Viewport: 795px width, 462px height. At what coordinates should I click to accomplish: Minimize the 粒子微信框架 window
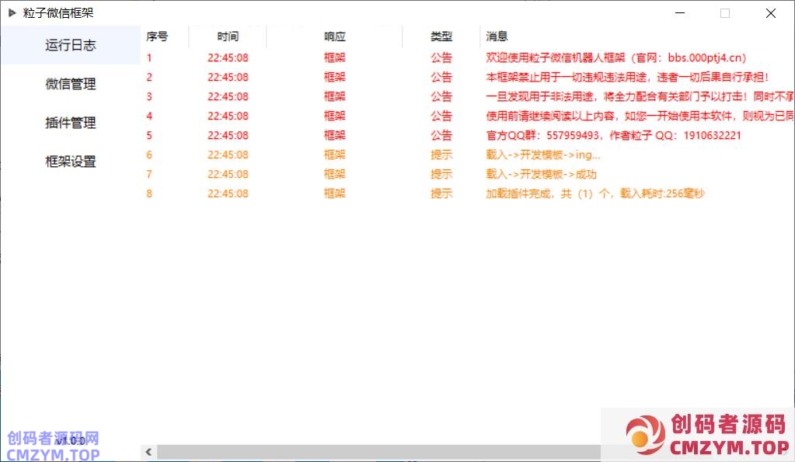tap(680, 13)
